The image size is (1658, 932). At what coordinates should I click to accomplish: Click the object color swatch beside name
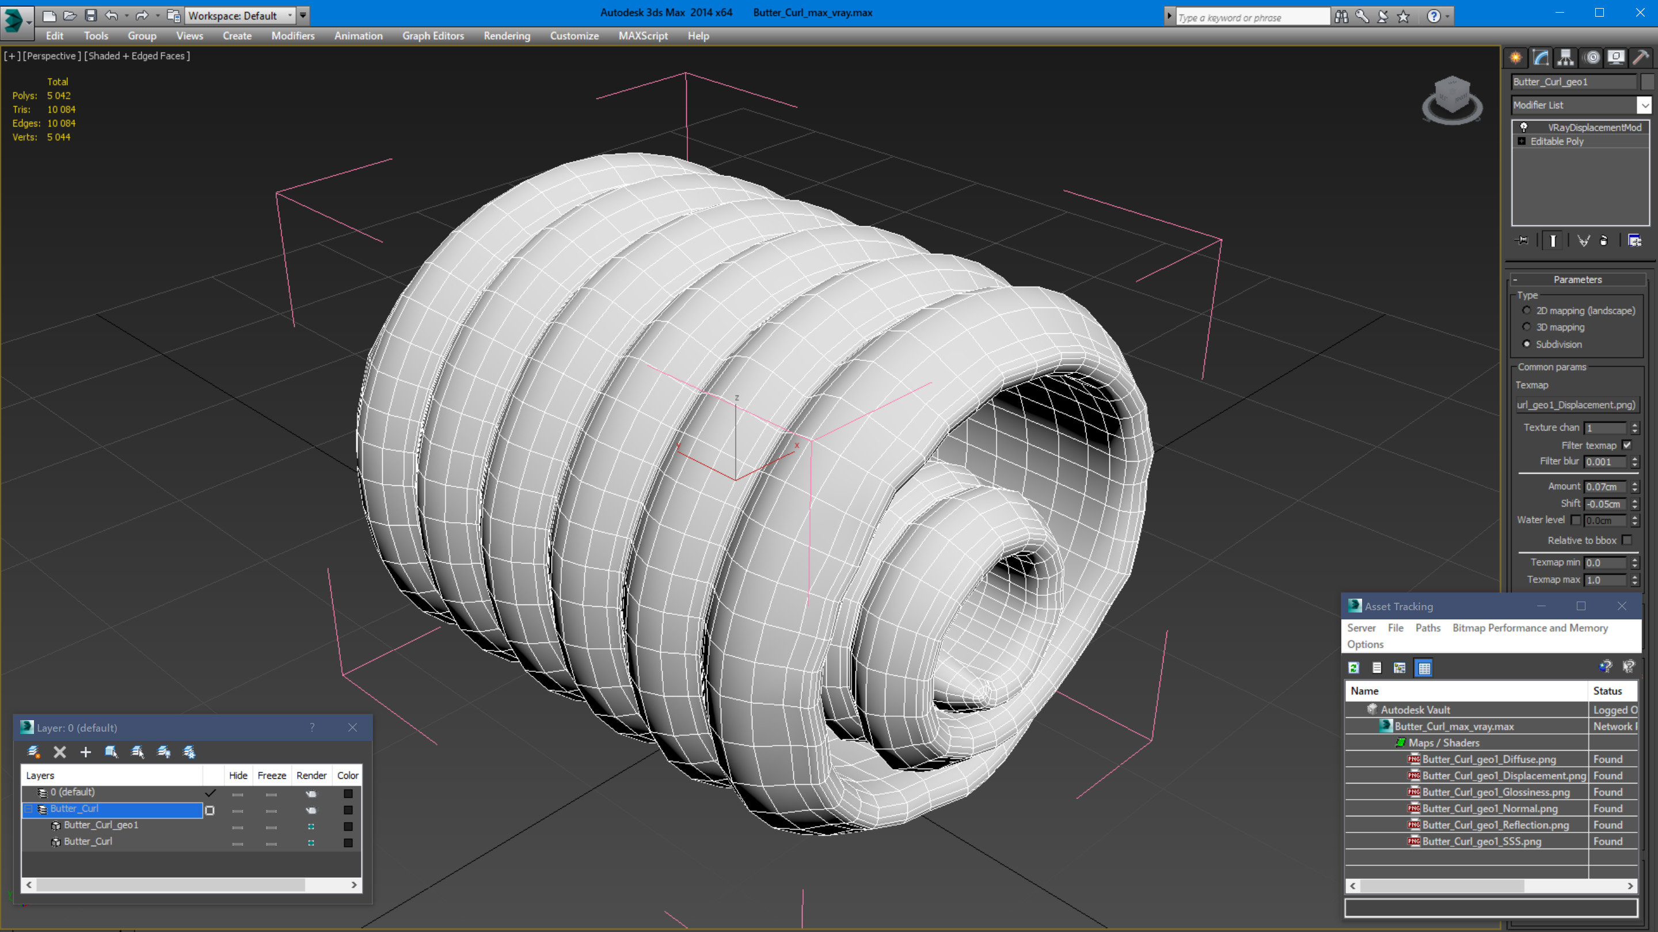pos(1647,82)
